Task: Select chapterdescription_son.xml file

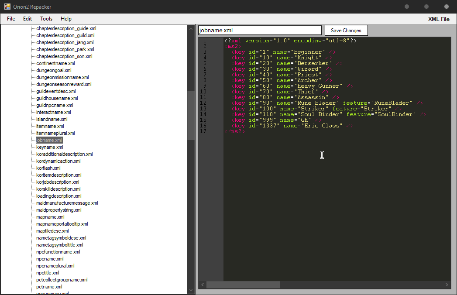Action: pos(64,56)
